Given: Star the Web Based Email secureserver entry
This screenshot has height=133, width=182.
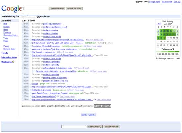Looking at the screenshot, I should (x=31, y=93).
